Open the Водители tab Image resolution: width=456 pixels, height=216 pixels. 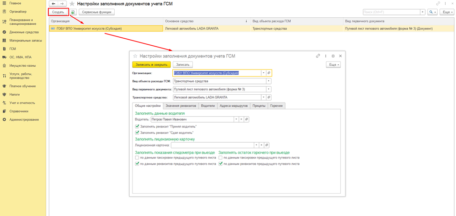coord(208,106)
